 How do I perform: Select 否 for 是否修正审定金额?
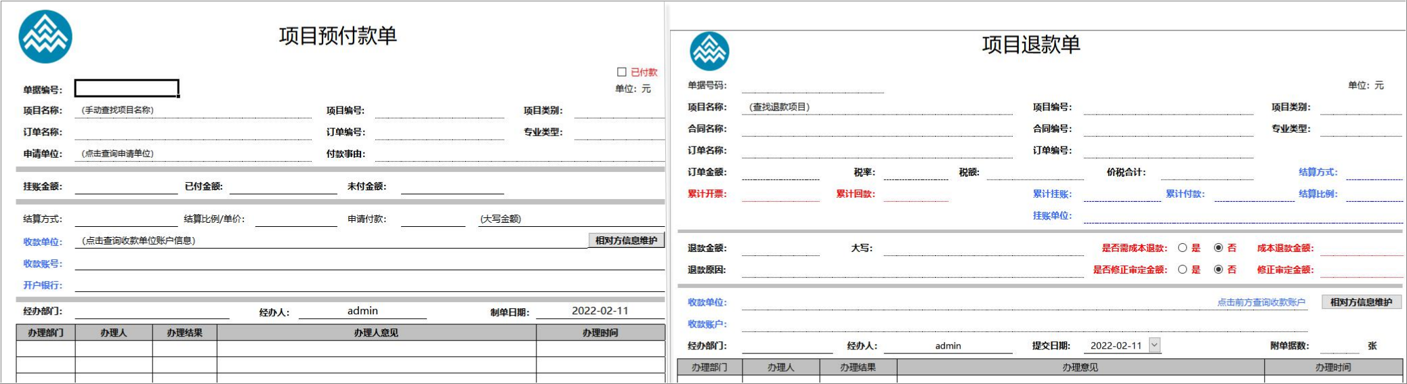pyautogui.click(x=1218, y=270)
